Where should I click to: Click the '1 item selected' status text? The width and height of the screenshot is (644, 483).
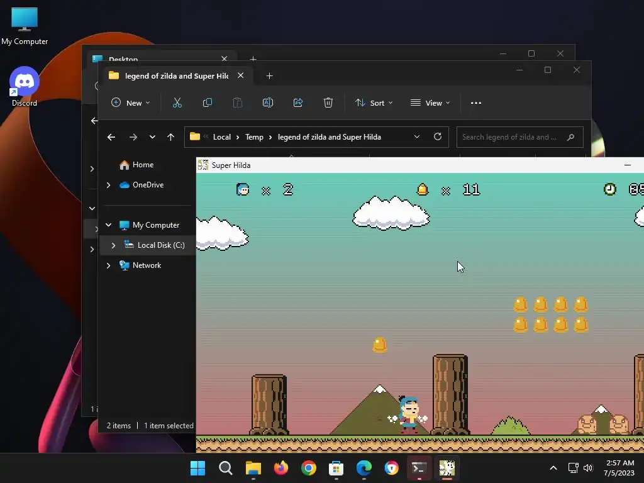[169, 426]
